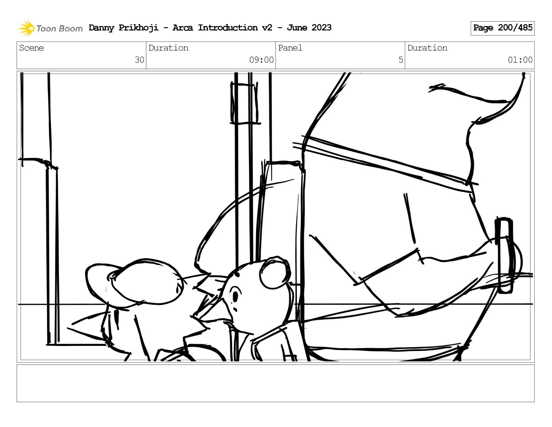Click the 'Panel' label

(x=290, y=48)
